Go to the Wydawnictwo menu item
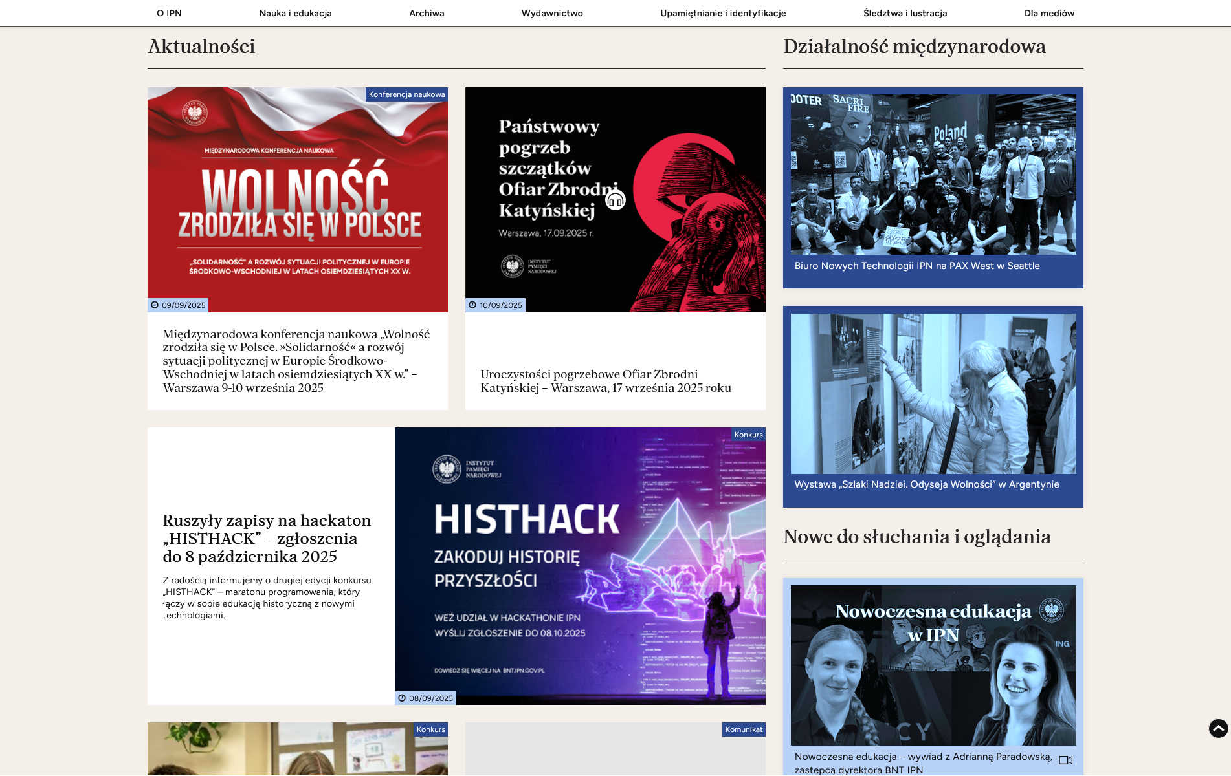 (552, 13)
